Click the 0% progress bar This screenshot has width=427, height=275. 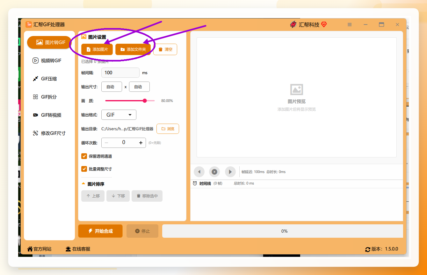(x=283, y=231)
